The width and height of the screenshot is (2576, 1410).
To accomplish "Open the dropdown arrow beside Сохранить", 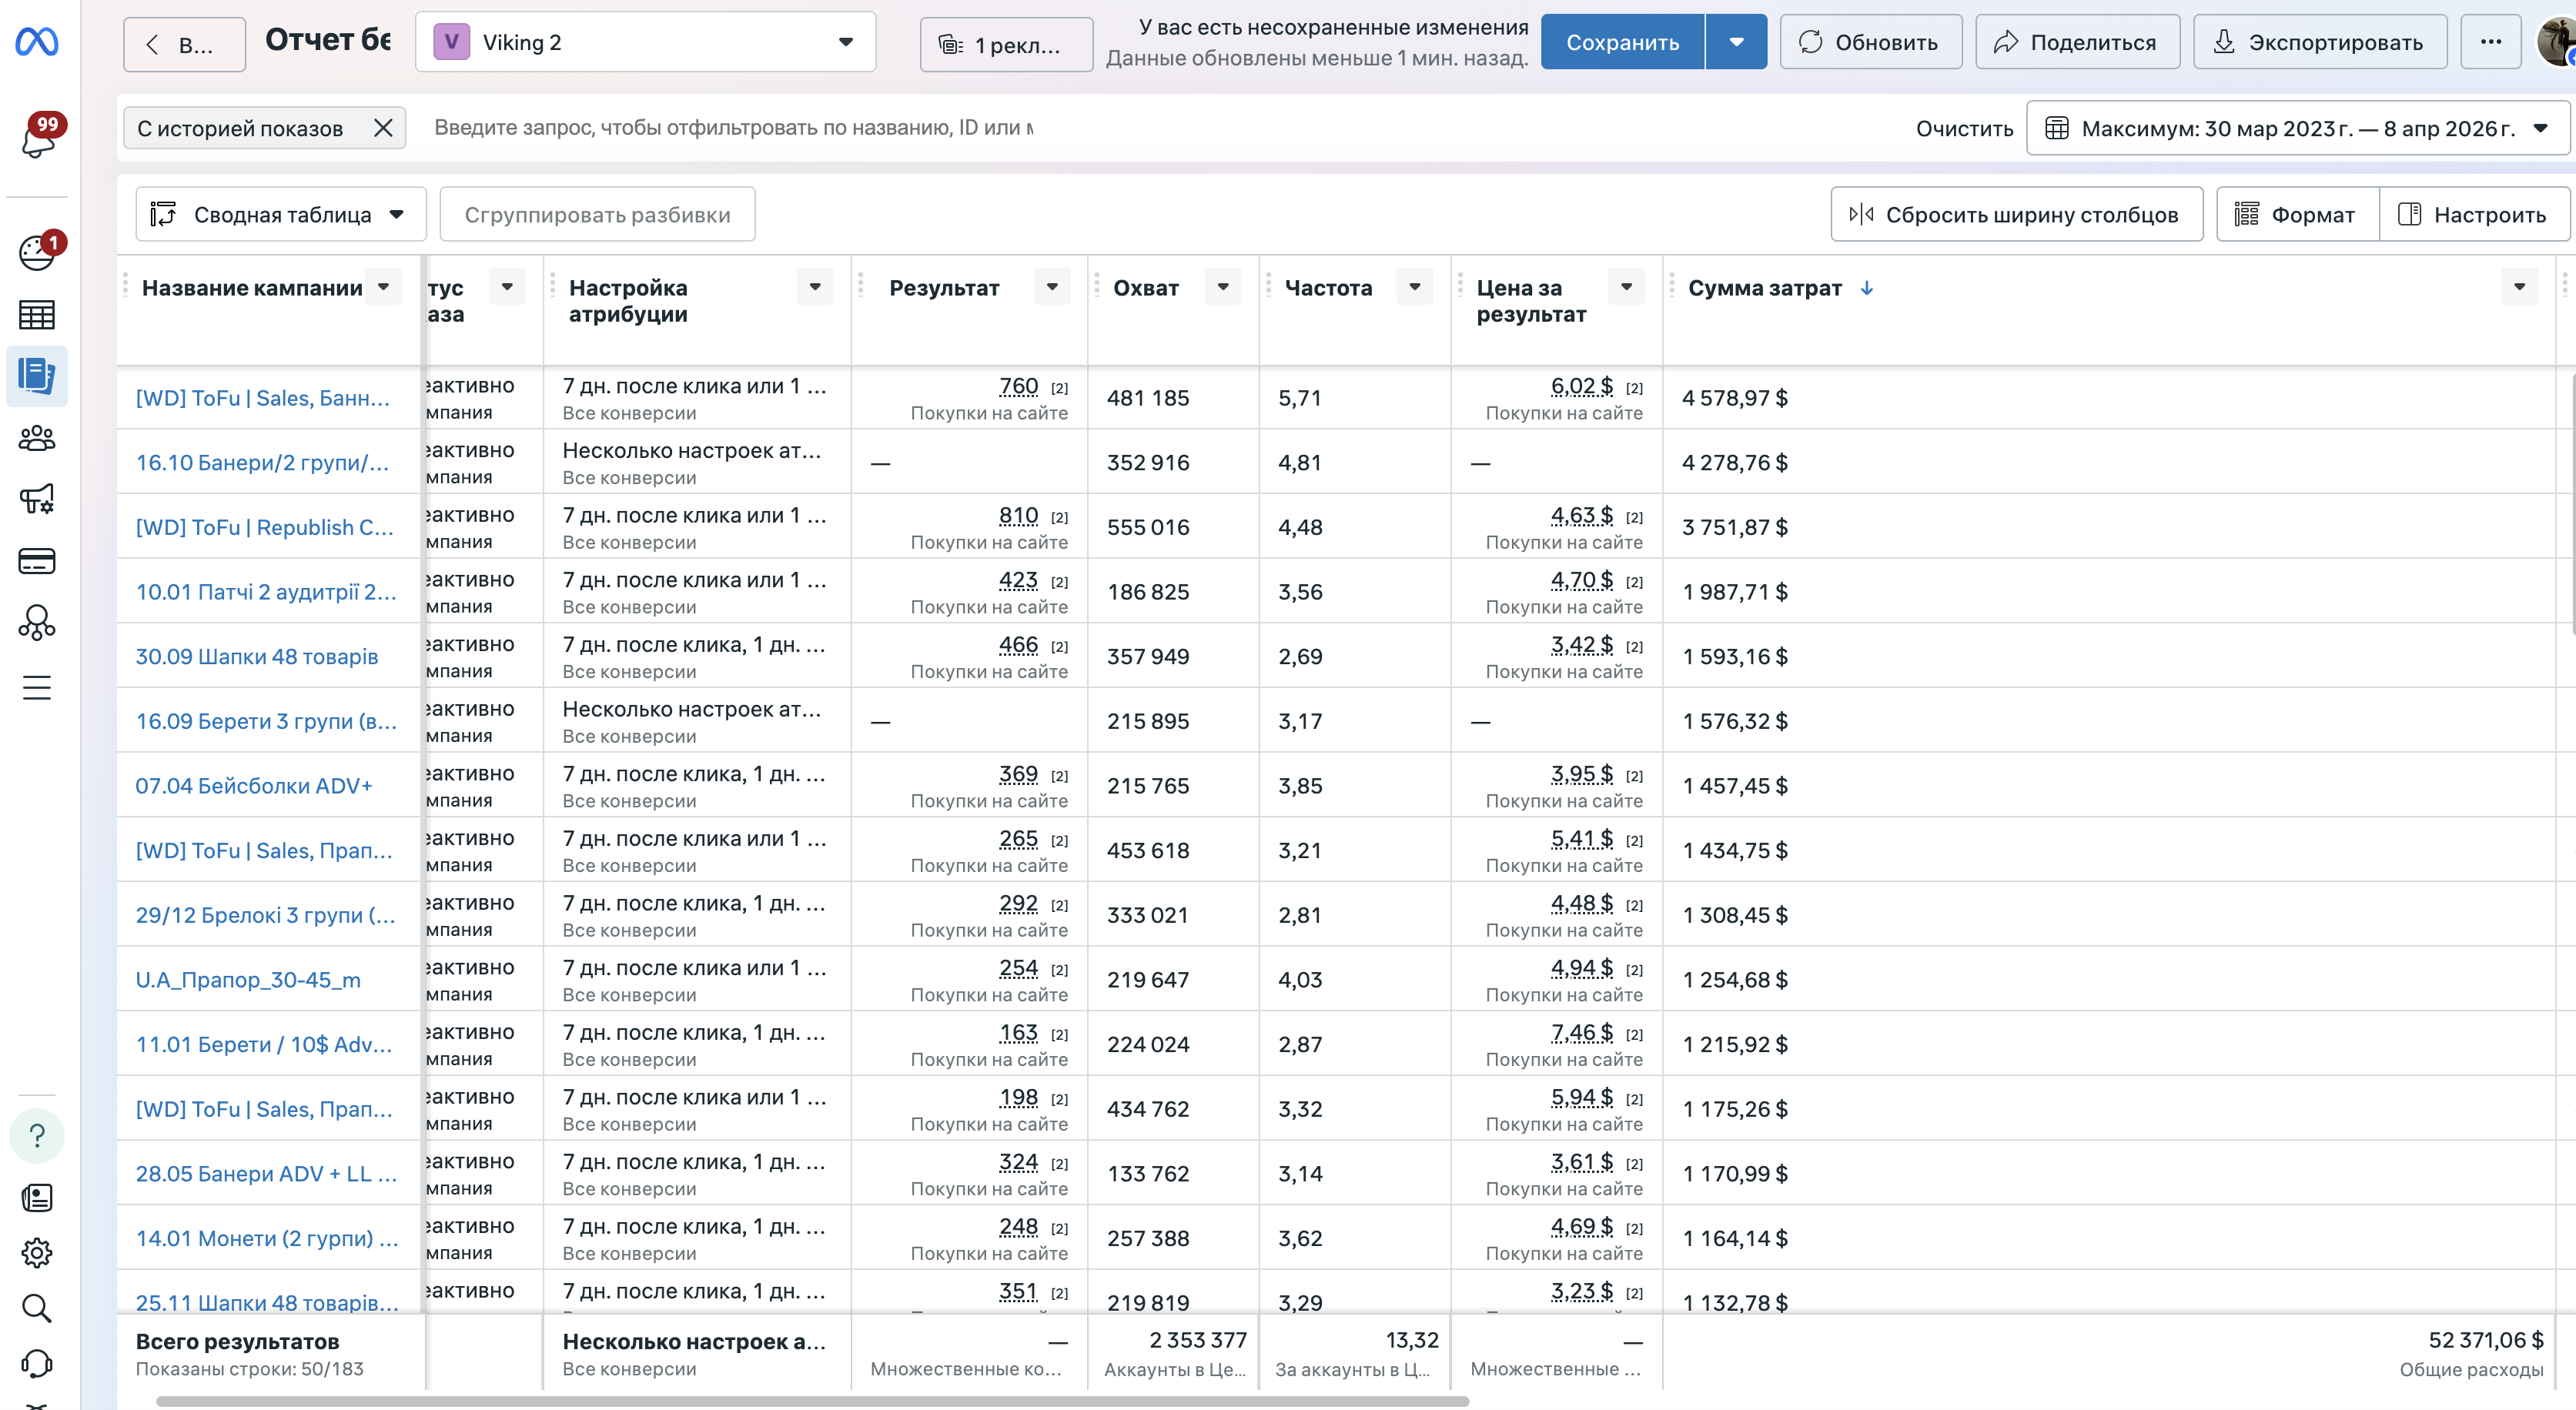I will click(1737, 42).
